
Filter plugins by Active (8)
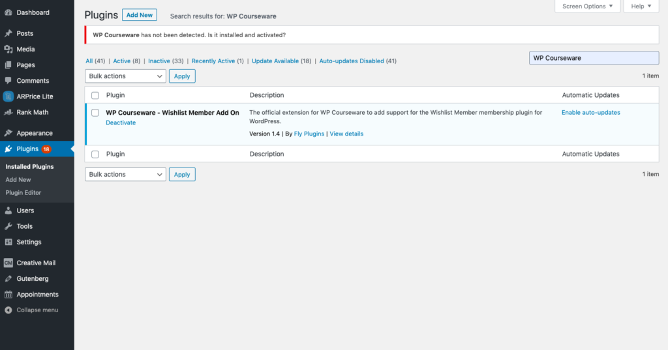coord(126,61)
